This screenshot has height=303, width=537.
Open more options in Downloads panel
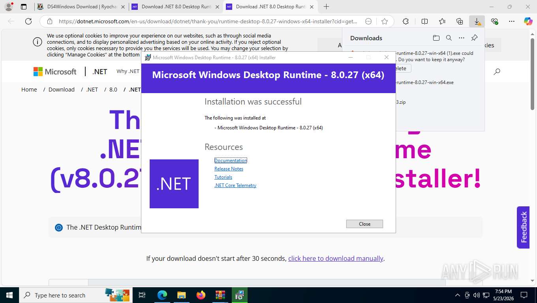[x=462, y=38]
